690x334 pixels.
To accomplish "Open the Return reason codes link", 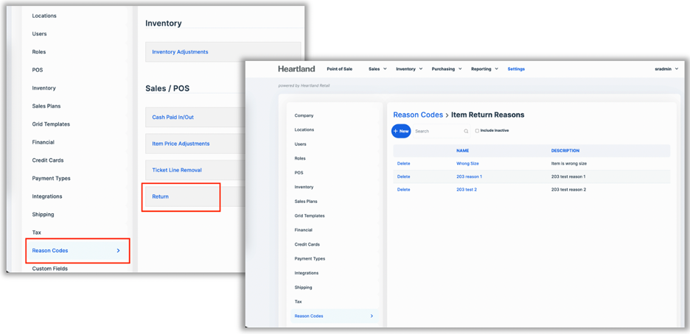I will coord(161,196).
